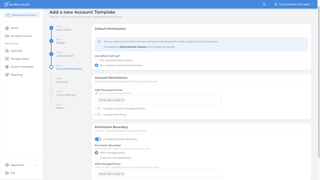Go to Step 2 Budget
Screen dimensions: 320x180
tap(61, 41)
